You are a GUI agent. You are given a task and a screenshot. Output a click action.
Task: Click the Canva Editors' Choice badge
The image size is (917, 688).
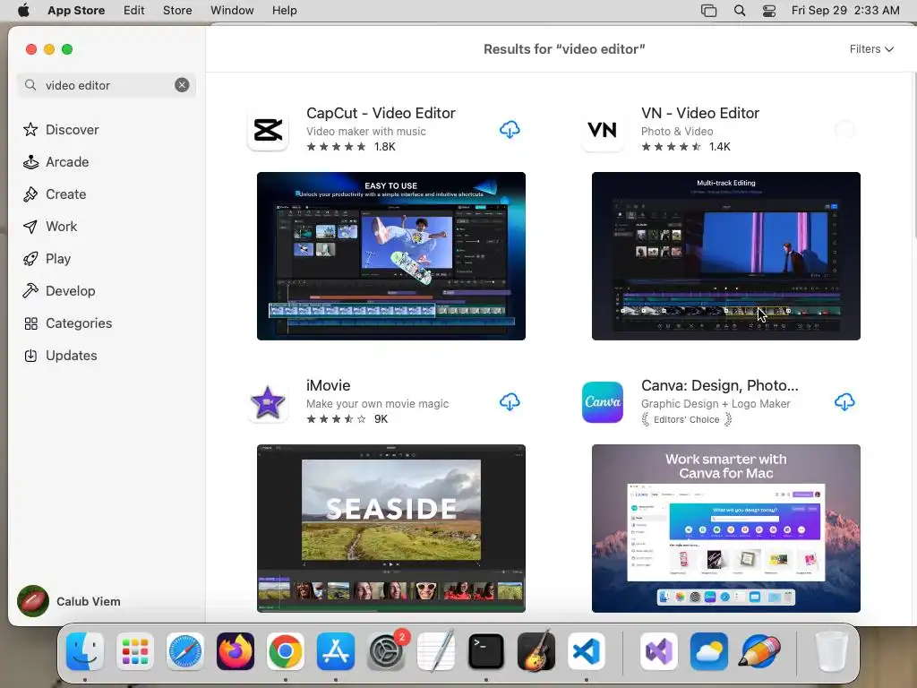pos(687,419)
